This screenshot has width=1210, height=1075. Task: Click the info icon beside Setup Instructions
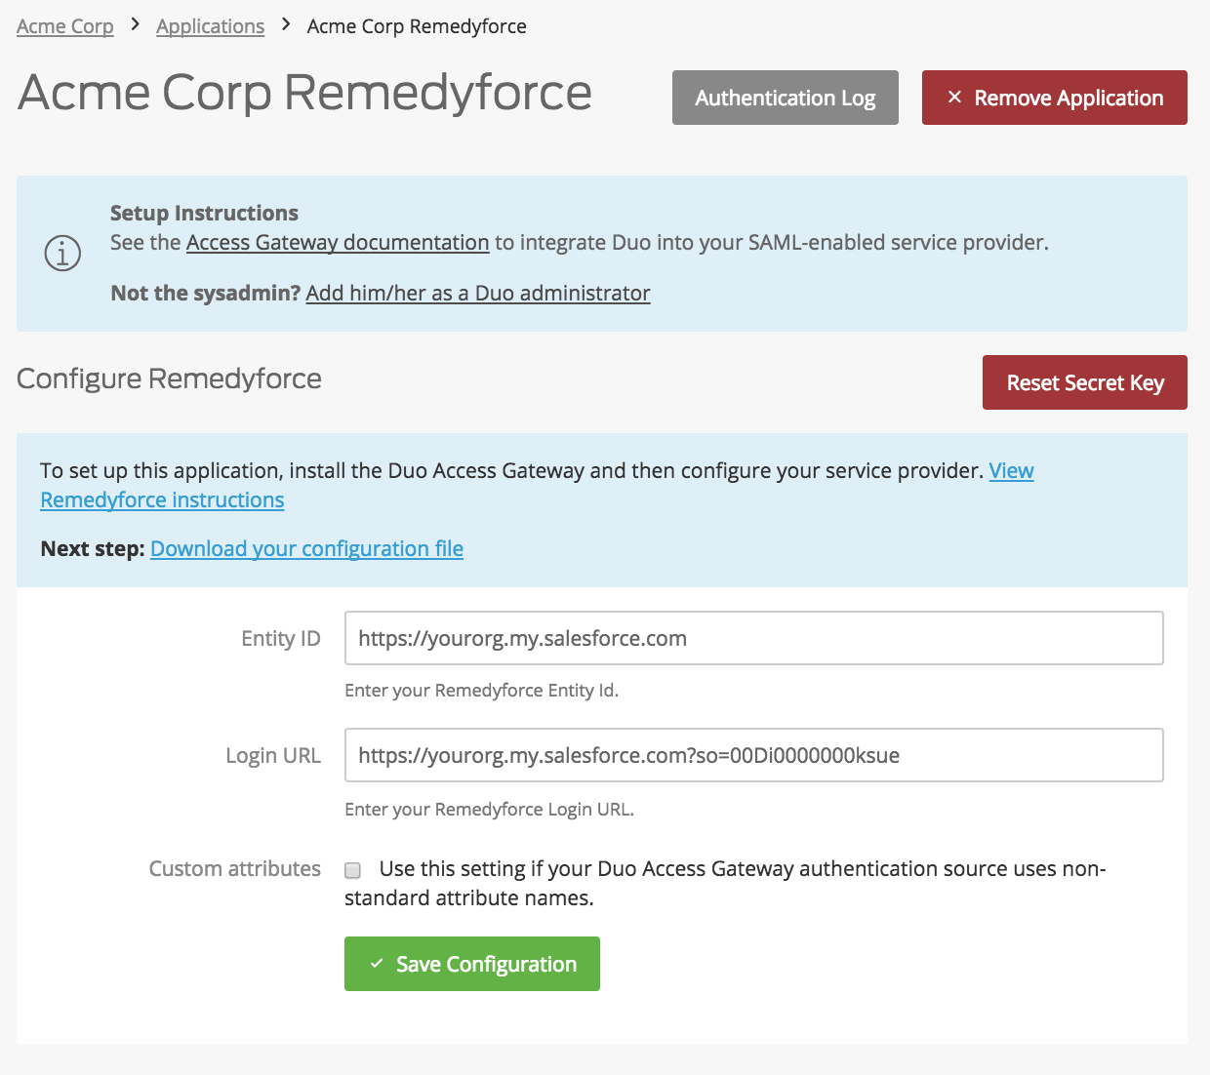[61, 253]
